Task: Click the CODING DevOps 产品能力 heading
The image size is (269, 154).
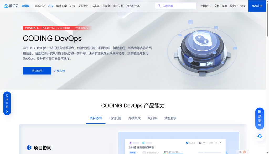Action: pyautogui.click(x=133, y=105)
